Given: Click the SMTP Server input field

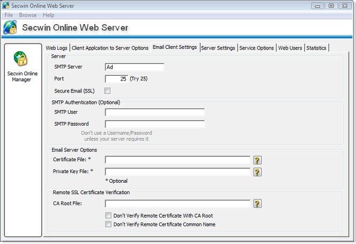Looking at the screenshot, I should 135,67.
